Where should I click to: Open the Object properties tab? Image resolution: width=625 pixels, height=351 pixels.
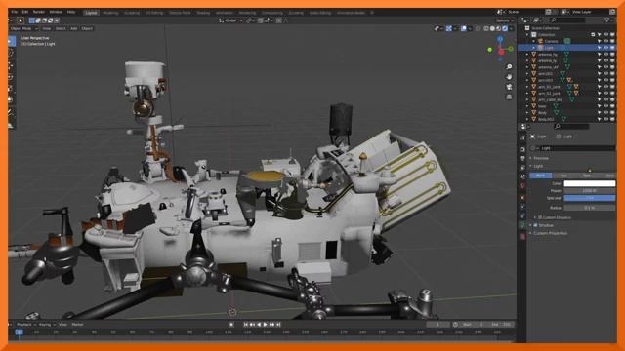tap(522, 197)
